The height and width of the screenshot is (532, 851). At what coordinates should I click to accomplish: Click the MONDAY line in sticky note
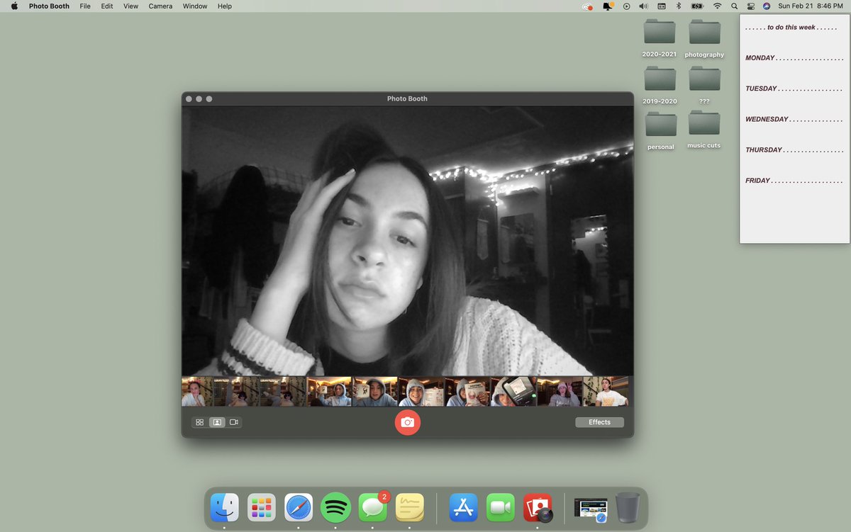click(x=794, y=58)
